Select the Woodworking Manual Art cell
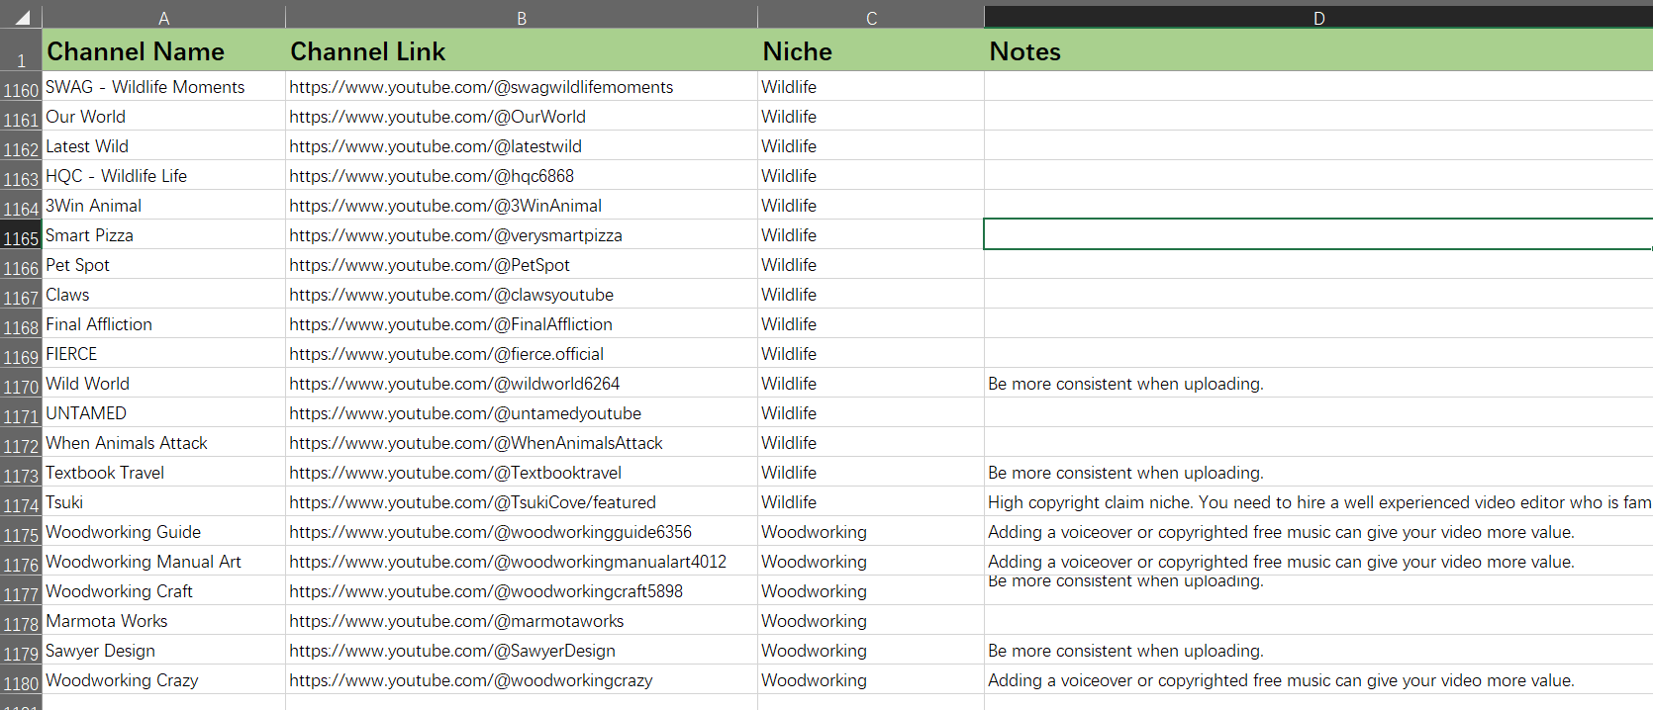Screen dimensions: 1653x710 (x=163, y=561)
